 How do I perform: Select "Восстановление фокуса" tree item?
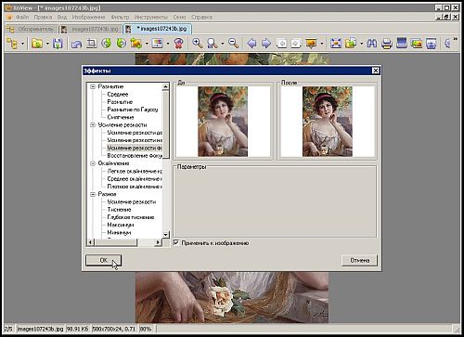(135, 156)
